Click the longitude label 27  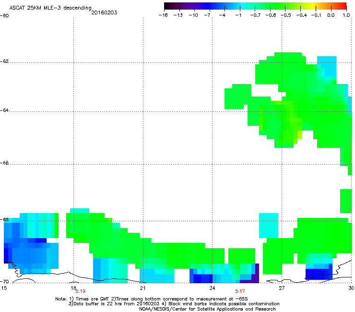click(282, 288)
